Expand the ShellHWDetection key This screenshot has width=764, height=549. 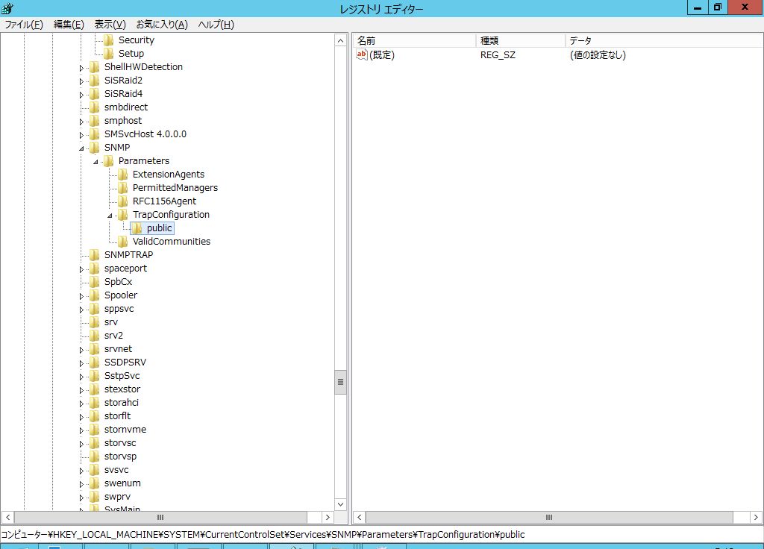[81, 68]
